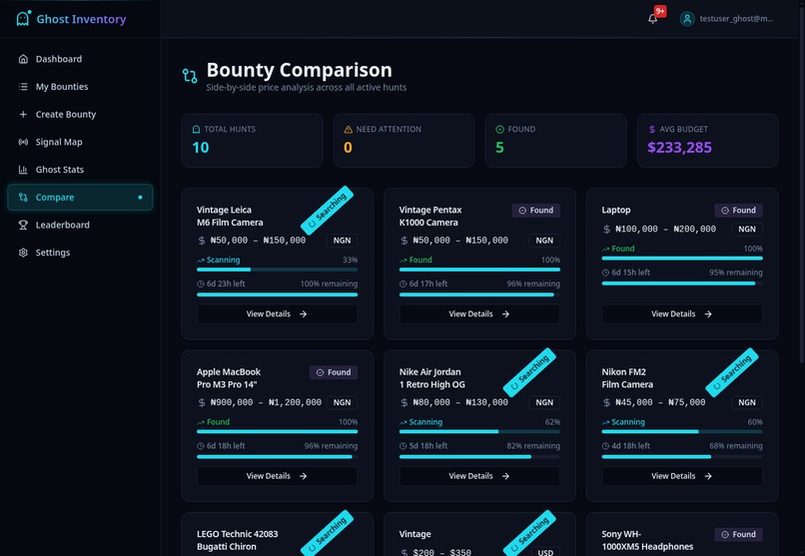This screenshot has height=556, width=805.
Task: Click the Signal Map broadcast icon
Action: (23, 142)
